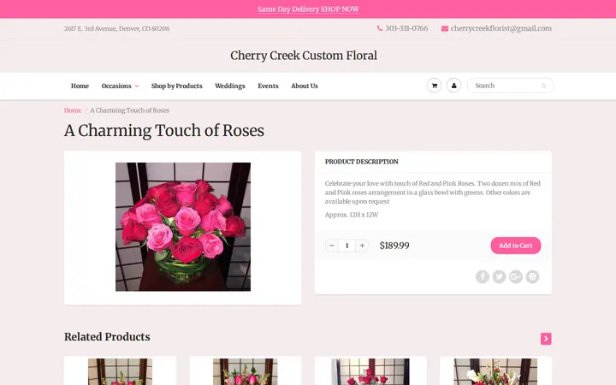Click the Approx. 12H x 12W text
Viewport: 616px width, 385px height.
click(x=352, y=215)
